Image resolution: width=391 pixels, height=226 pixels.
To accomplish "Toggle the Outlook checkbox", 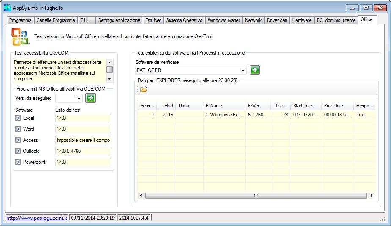I will [x=18, y=151].
